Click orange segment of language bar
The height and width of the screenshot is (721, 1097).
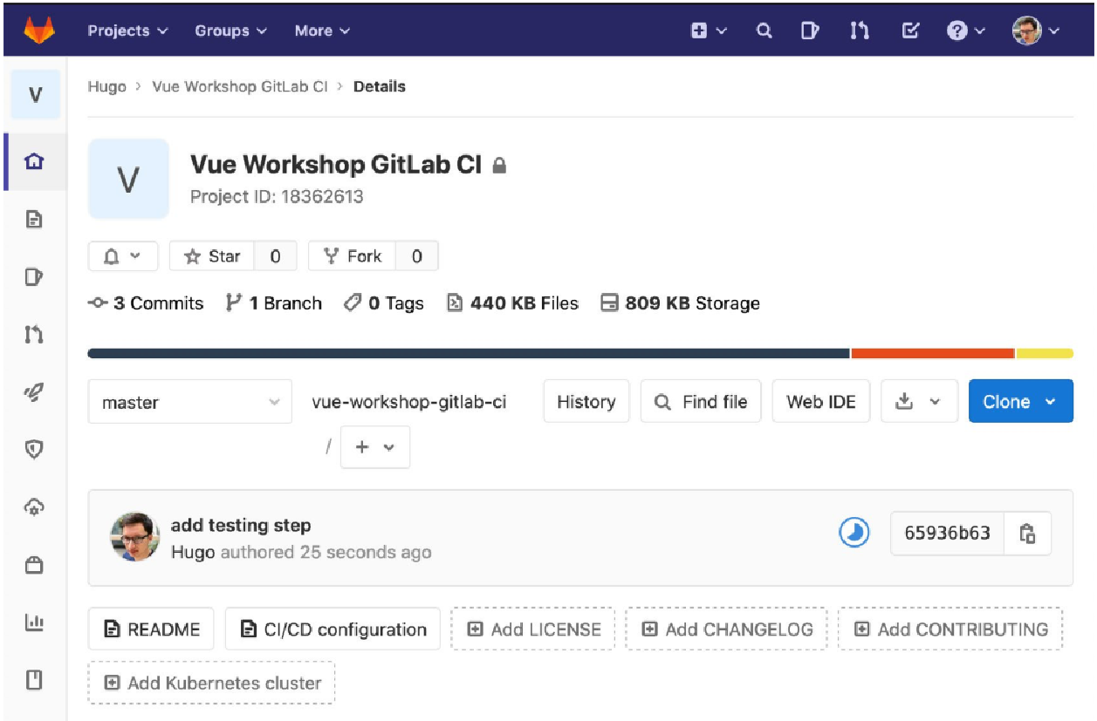click(x=933, y=353)
